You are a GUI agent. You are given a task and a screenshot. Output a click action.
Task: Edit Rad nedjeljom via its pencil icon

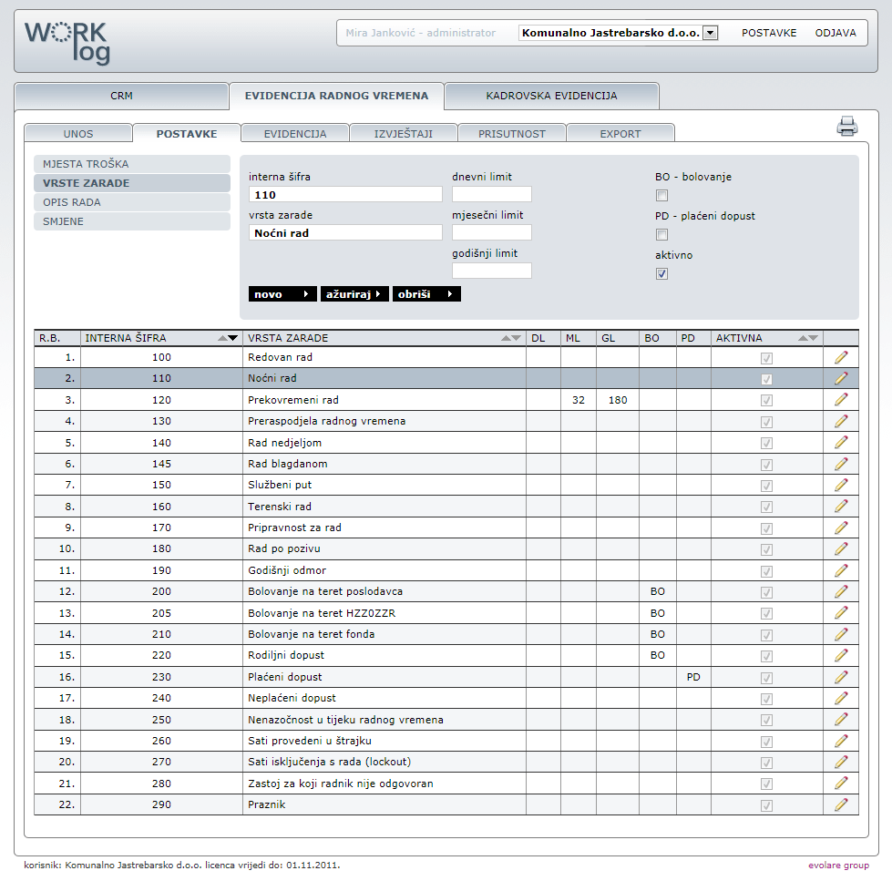click(841, 443)
